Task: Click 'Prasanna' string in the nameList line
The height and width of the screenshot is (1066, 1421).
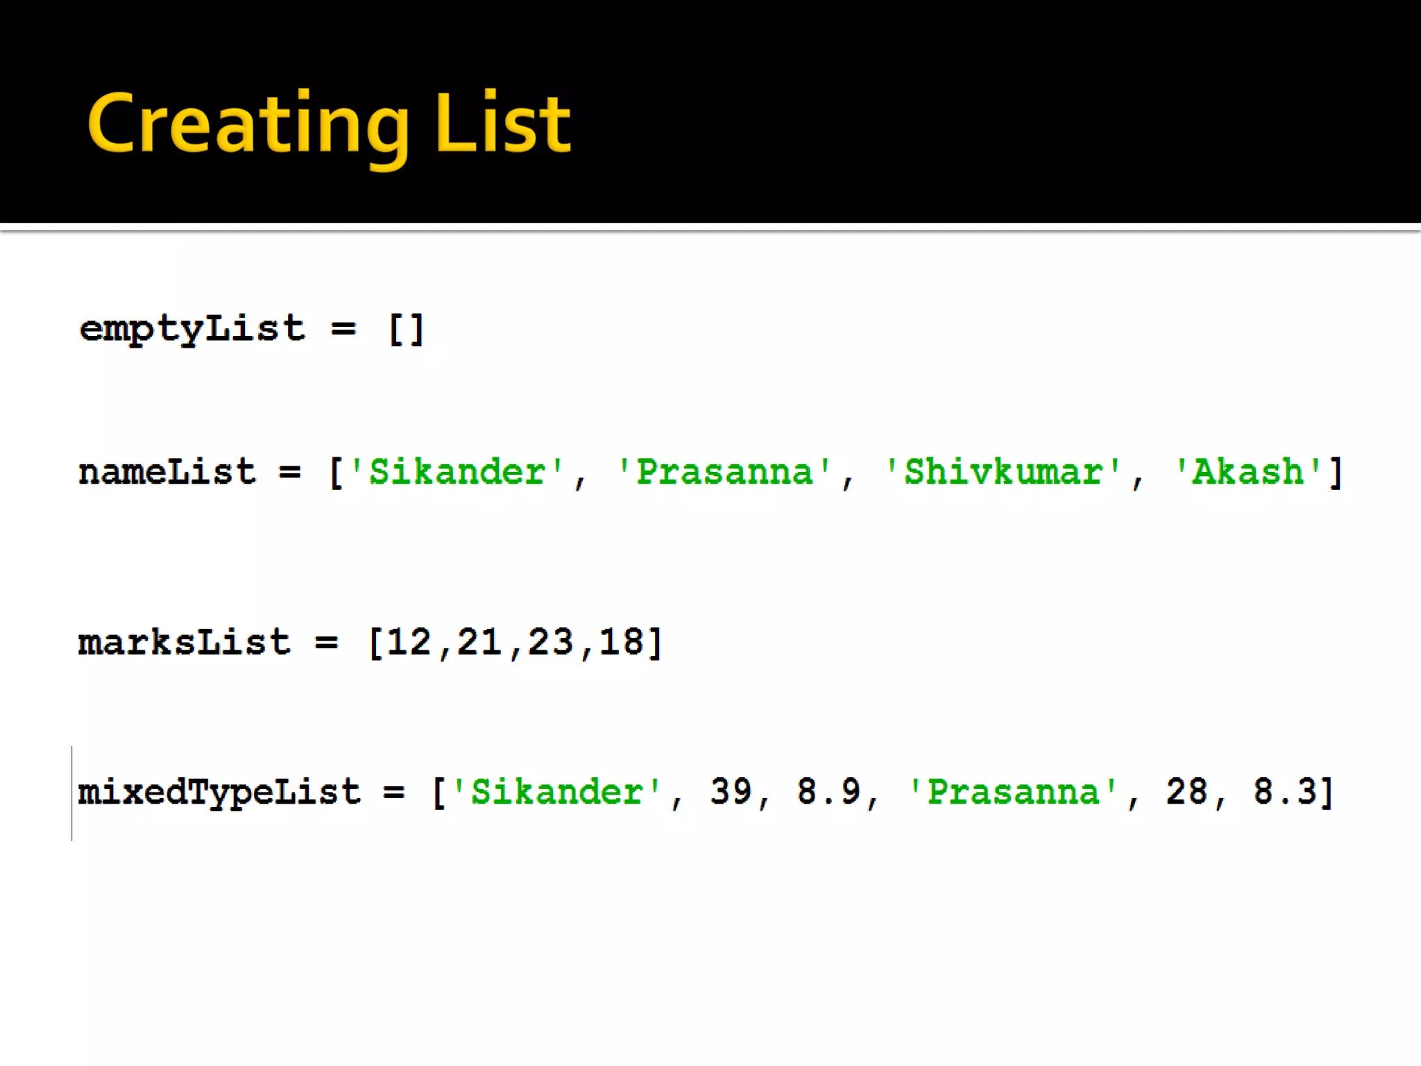Action: click(724, 472)
